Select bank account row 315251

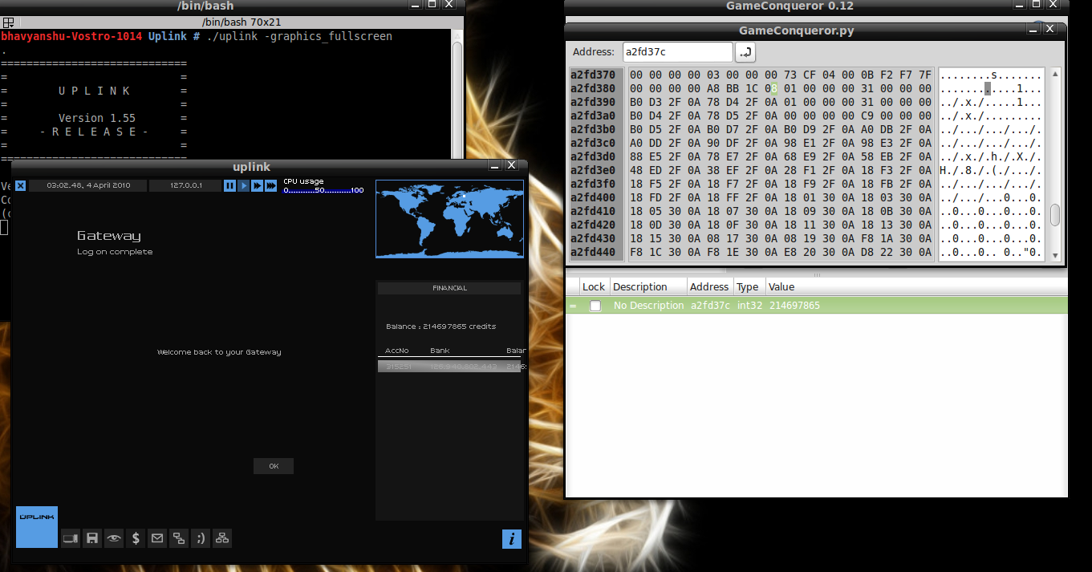click(x=449, y=366)
